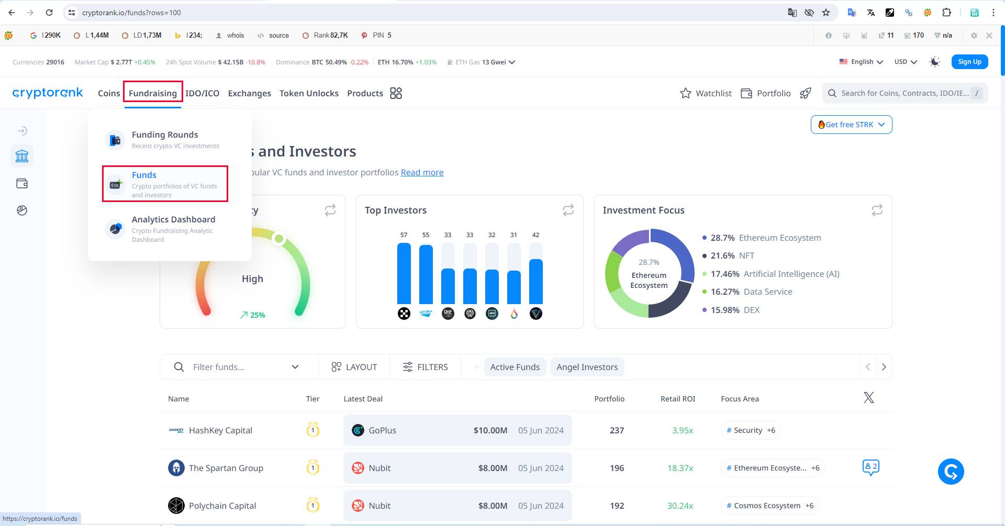Open the FILTERS panel
The width and height of the screenshot is (1005, 526).
pyautogui.click(x=425, y=367)
